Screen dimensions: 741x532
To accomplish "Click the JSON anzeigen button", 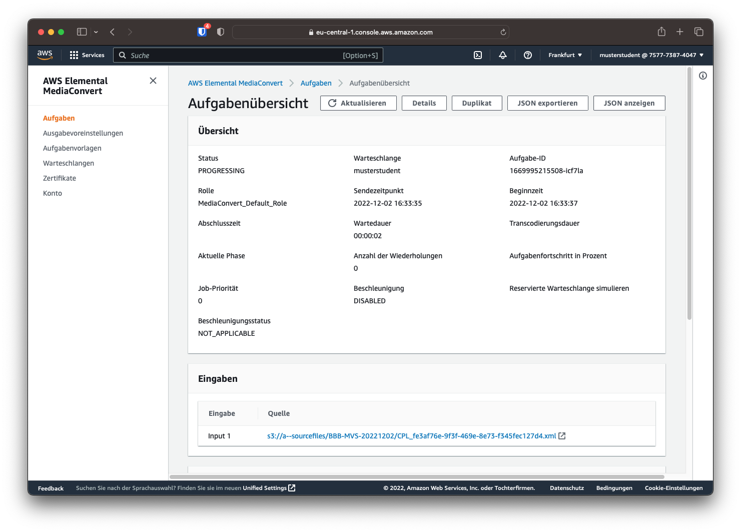I will click(629, 103).
